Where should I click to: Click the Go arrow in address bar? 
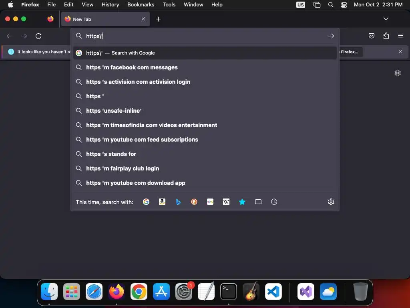(x=331, y=36)
